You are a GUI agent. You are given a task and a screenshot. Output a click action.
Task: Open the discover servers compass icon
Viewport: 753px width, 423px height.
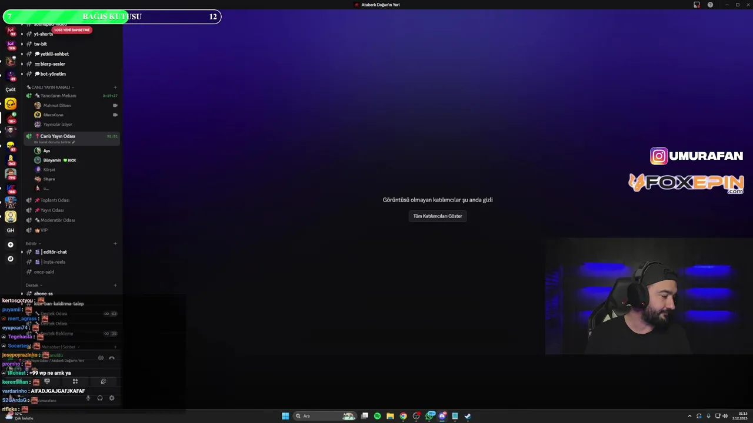tap(11, 258)
